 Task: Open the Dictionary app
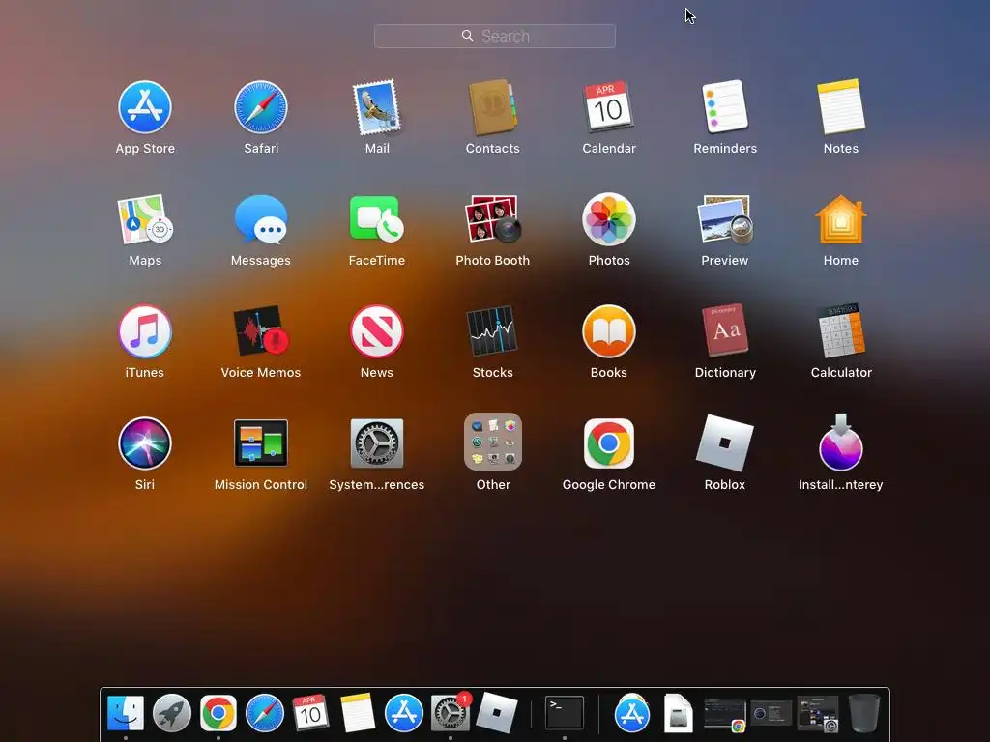click(x=725, y=330)
